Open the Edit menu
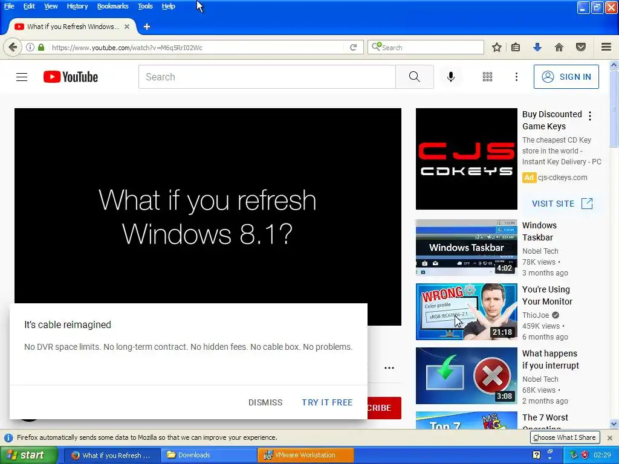The width and height of the screenshot is (619, 464). 29,6
